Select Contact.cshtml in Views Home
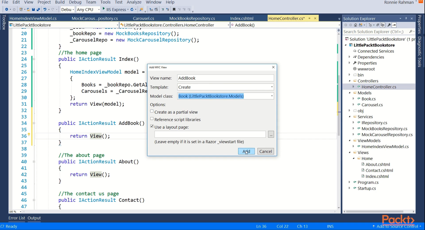This screenshot has width=425, height=230. tap(379, 170)
